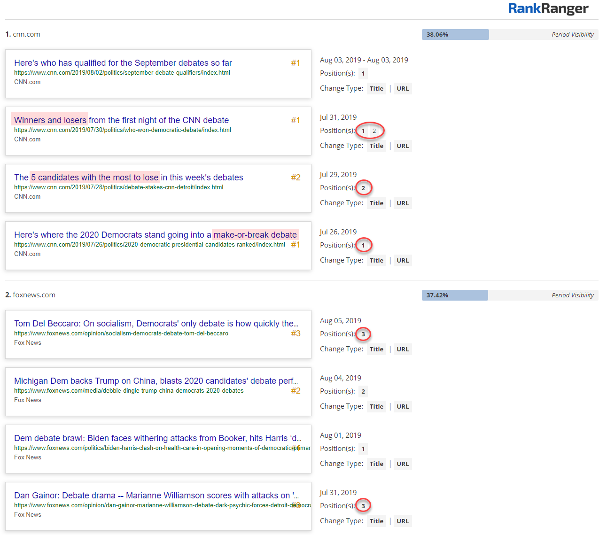Viewport: 599px width, 535px height.
Task: Click the #2 rank label on '5 candidates' card
Action: pyautogui.click(x=296, y=178)
